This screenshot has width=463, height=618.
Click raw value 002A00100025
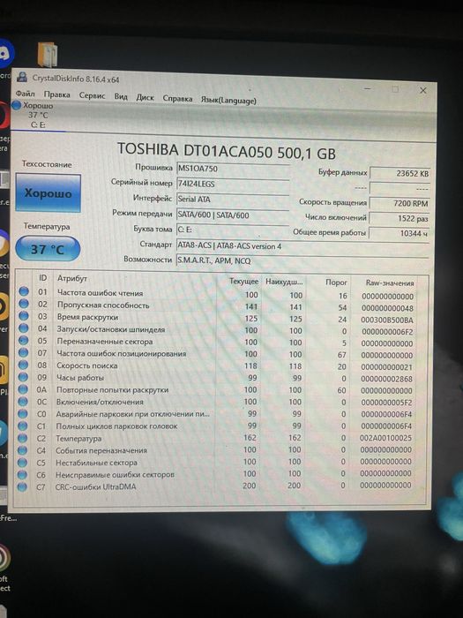pyautogui.click(x=385, y=438)
